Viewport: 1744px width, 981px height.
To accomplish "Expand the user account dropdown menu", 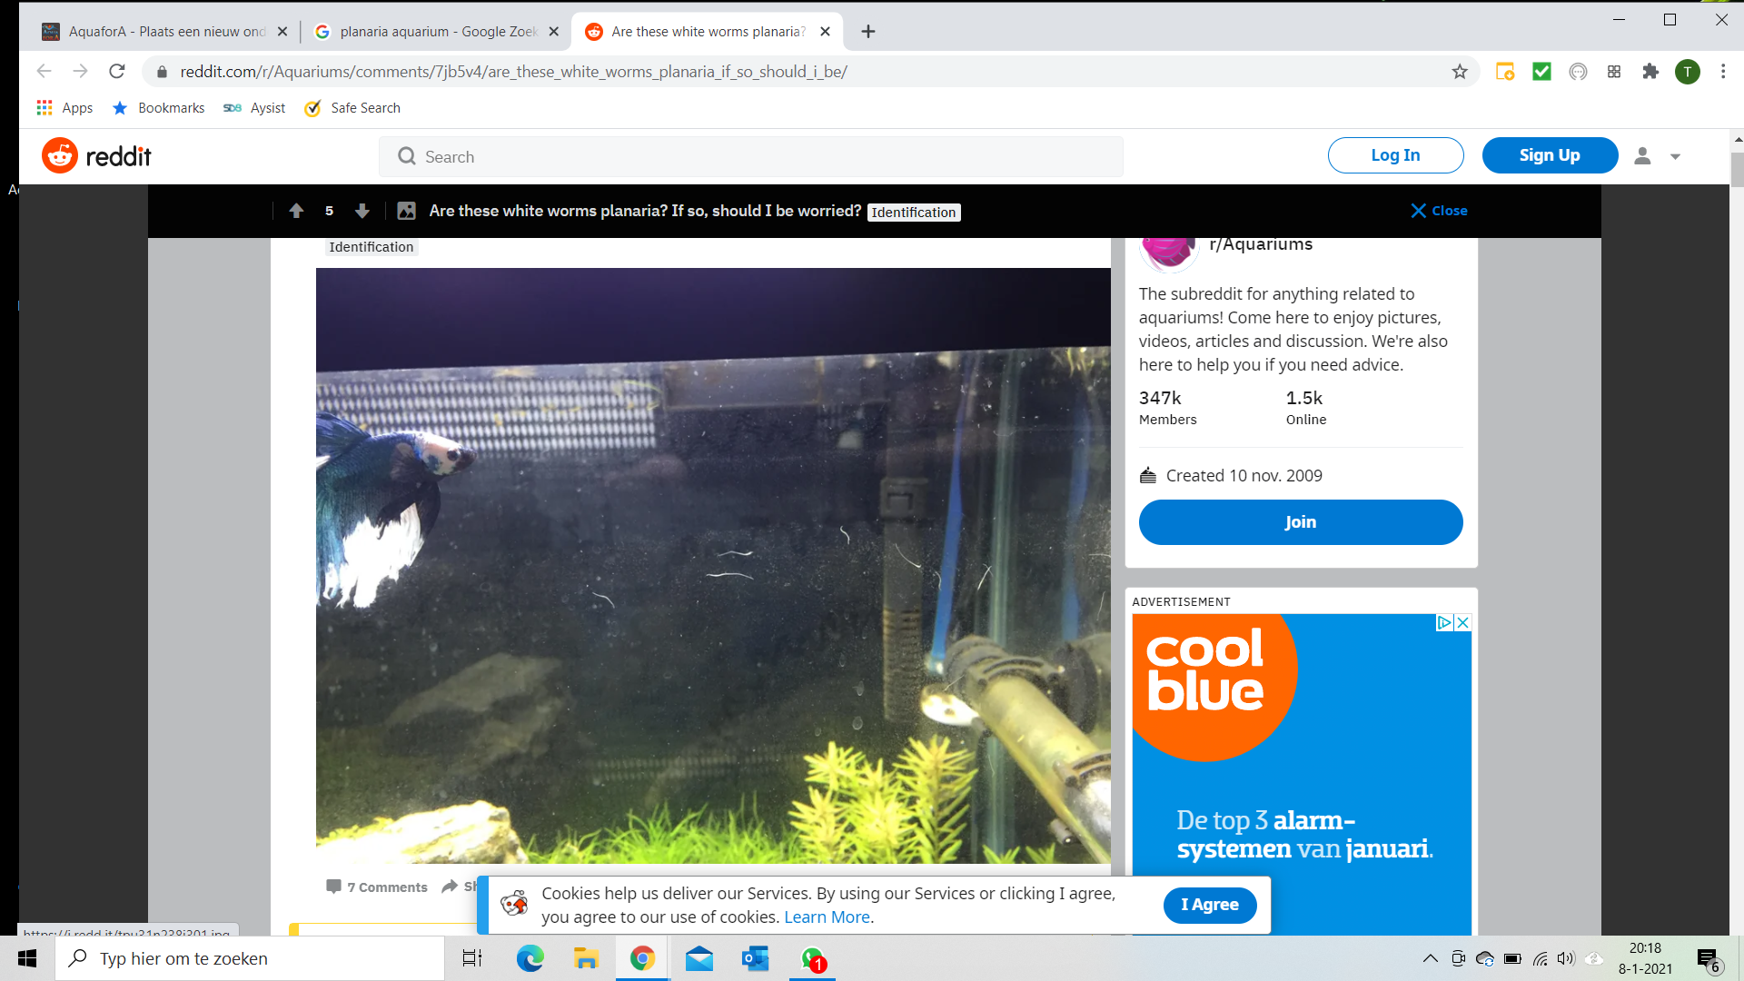I will 1658,156.
